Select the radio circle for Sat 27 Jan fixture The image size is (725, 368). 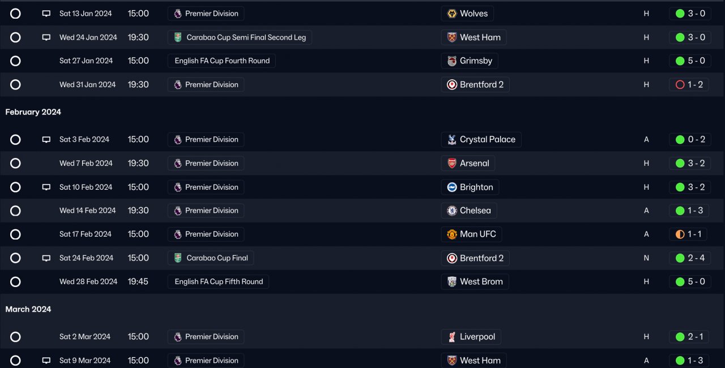pos(15,61)
